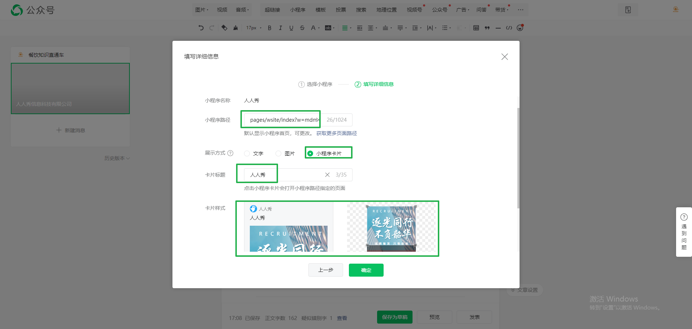692x329 pixels.
Task: Click the 发表 button
Action: pos(474,317)
